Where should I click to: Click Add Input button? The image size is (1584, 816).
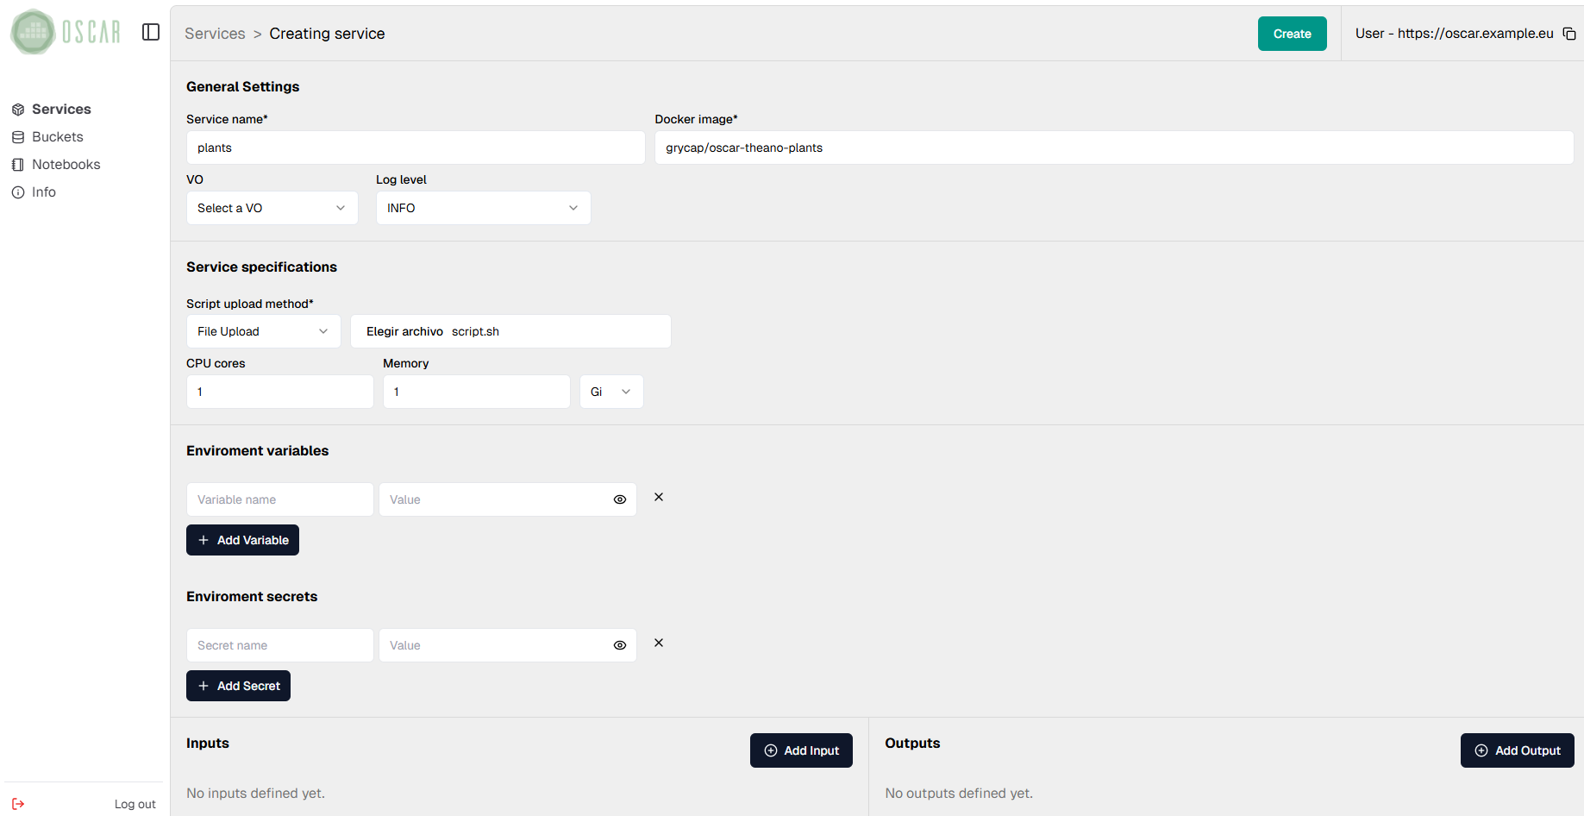[x=801, y=750]
